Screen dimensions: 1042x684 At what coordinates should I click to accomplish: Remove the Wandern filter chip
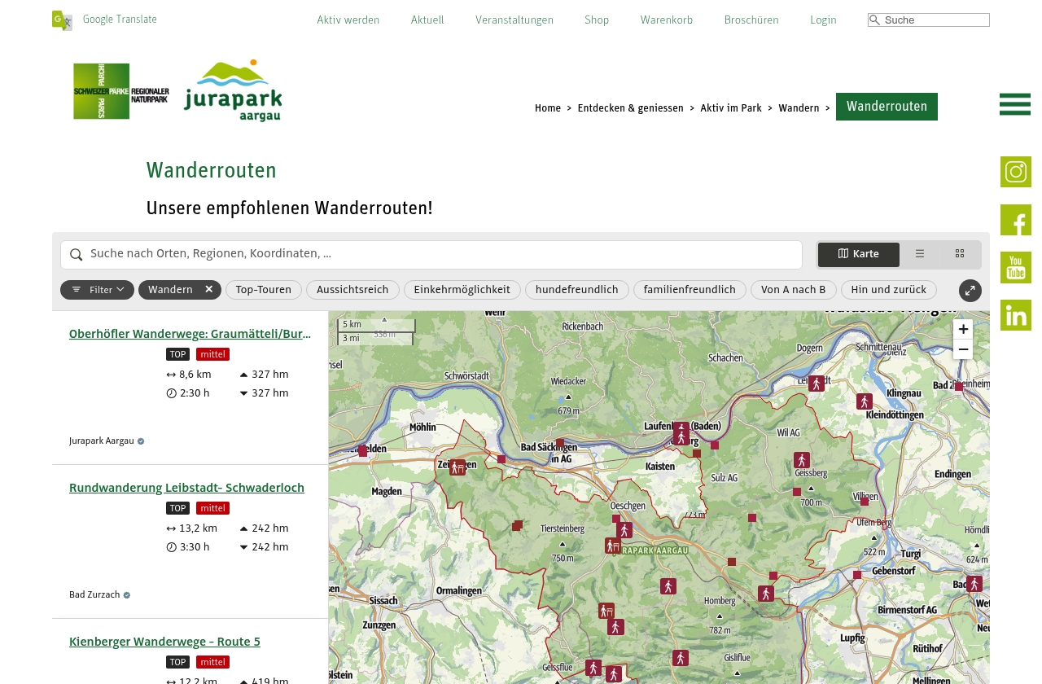click(209, 290)
